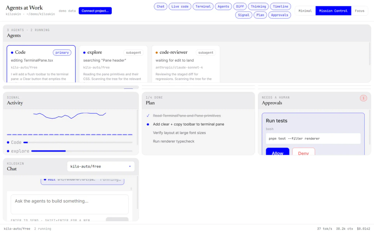The height and width of the screenshot is (233, 374).
Task: Click the Chat panel vertical scrollbar
Action: coord(138,193)
